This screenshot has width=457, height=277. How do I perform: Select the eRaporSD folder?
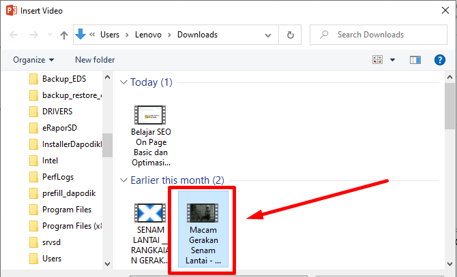pyautogui.click(x=59, y=127)
